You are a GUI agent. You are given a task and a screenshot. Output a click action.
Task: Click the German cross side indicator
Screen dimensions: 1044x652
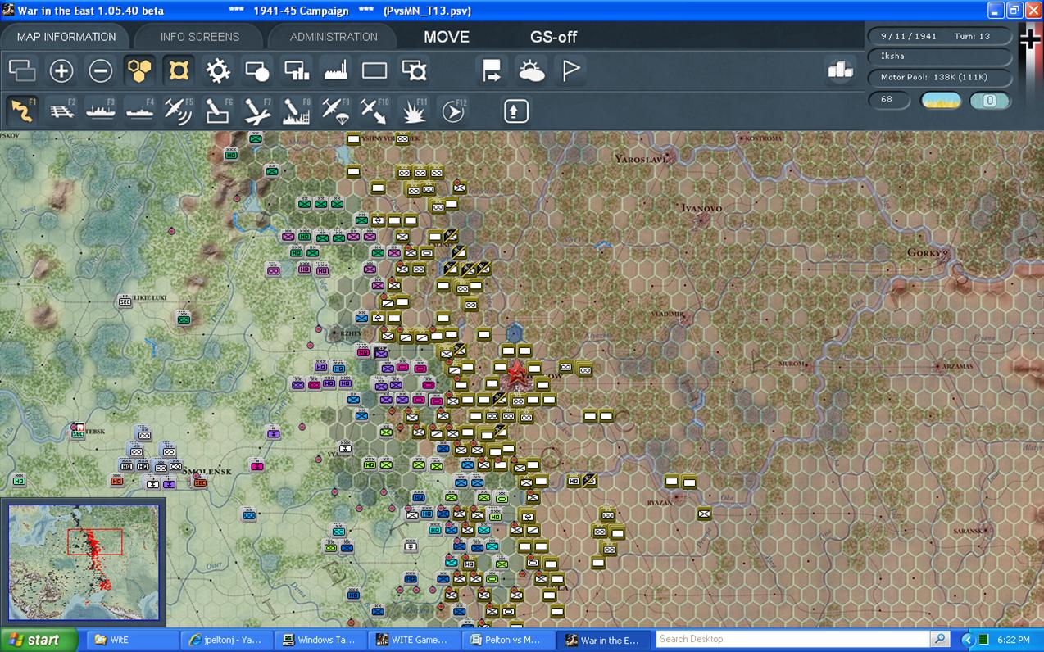coord(1030,38)
